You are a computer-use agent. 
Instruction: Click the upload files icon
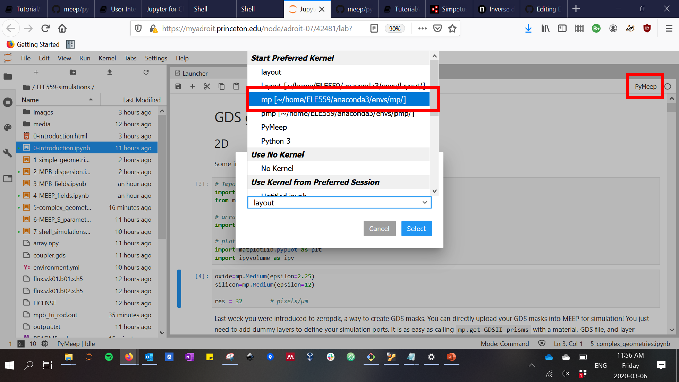coord(109,72)
